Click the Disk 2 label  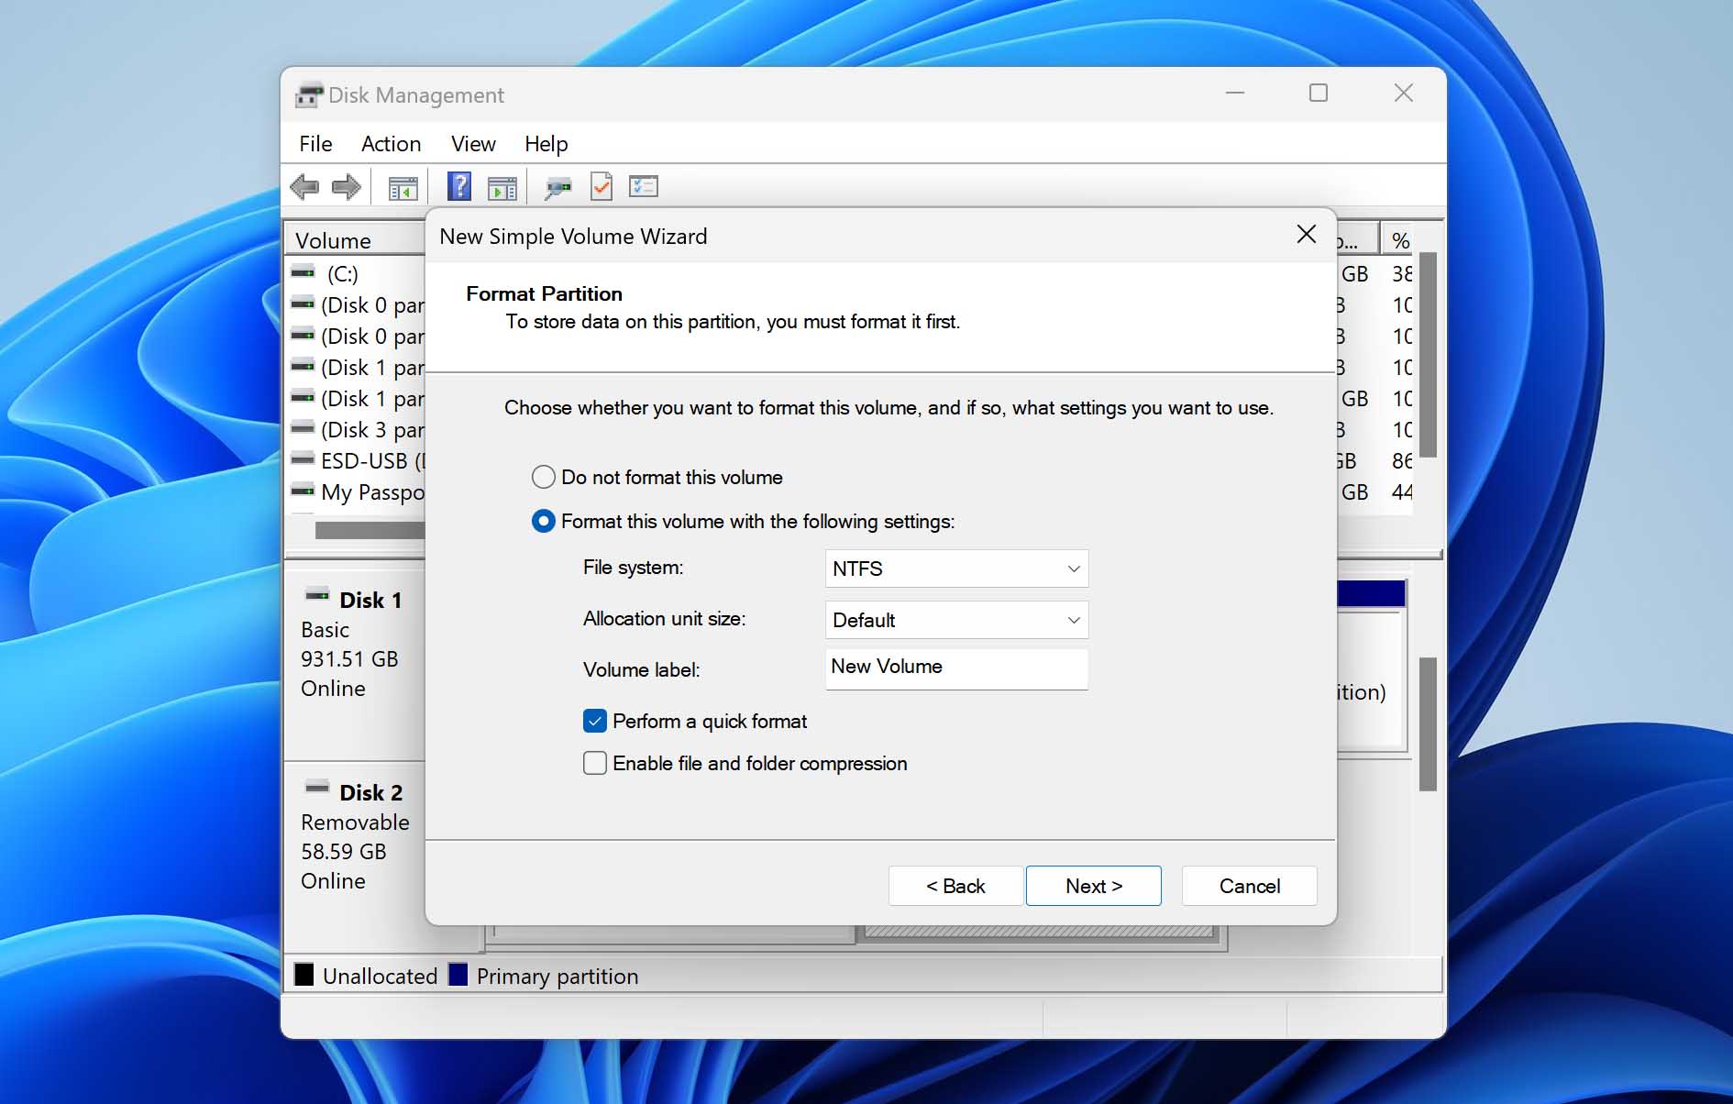370,792
